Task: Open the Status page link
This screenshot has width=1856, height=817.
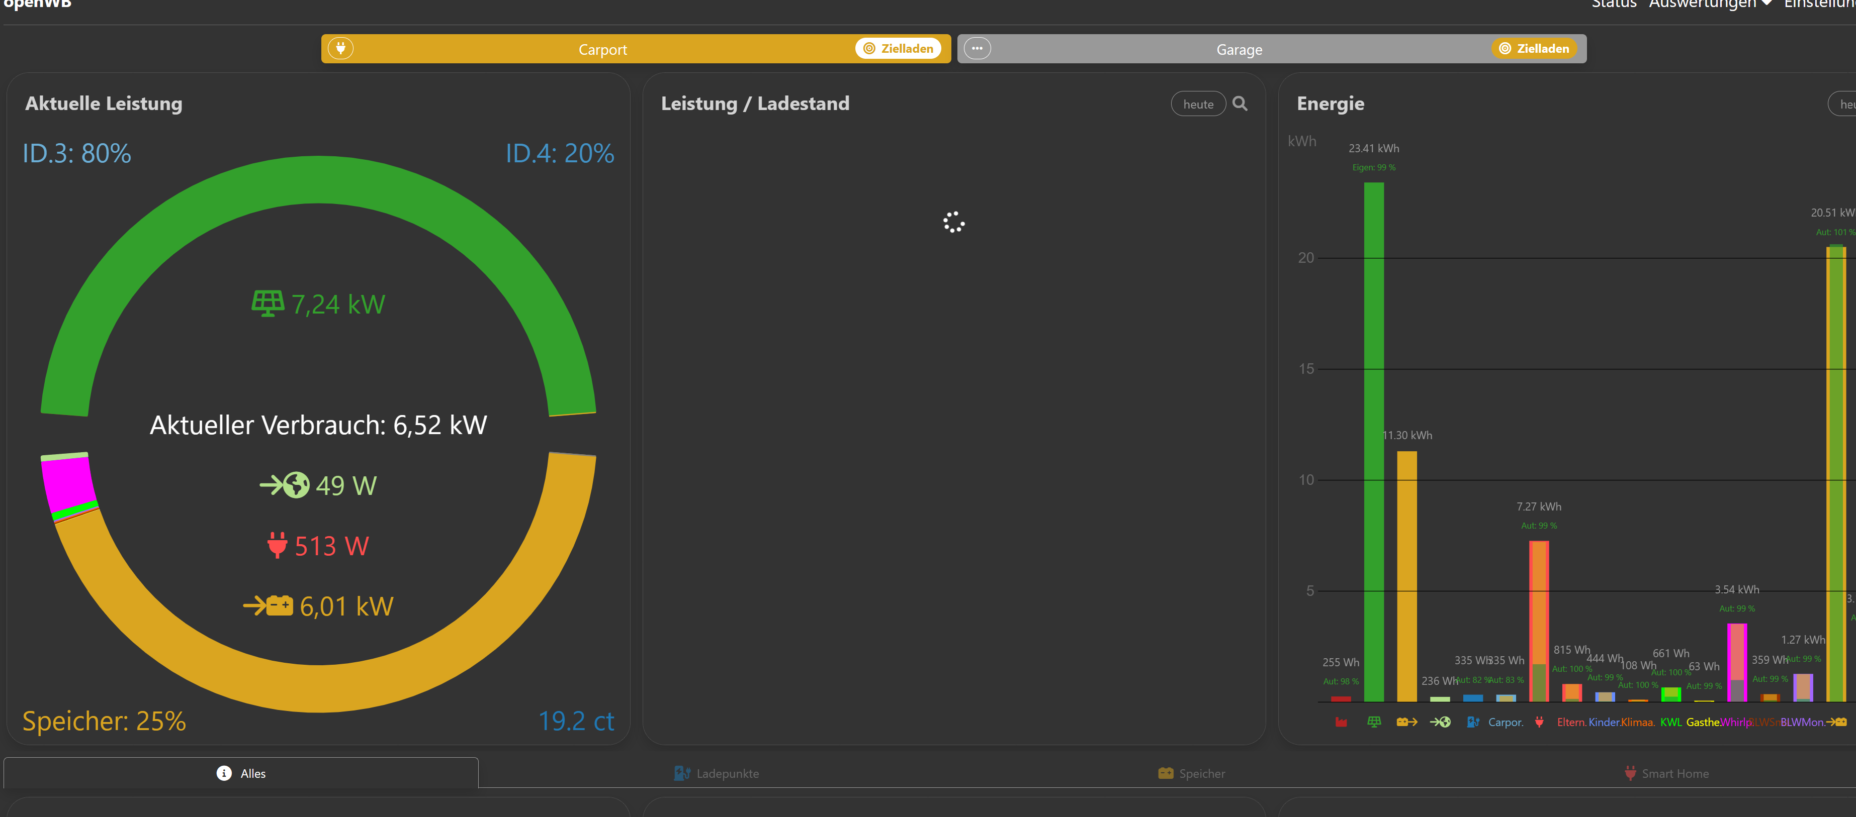Action: pos(1614,5)
